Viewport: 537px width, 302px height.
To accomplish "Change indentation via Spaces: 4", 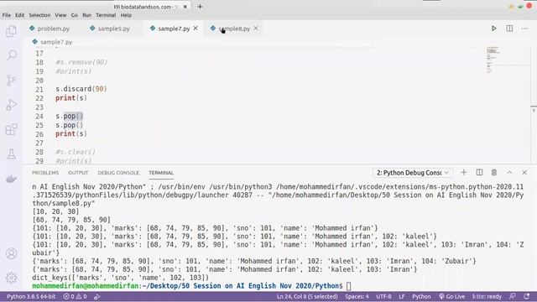I will point(357,296).
